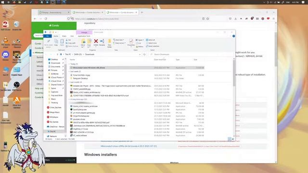
Task: Select VC_redist.x64.exe in file list
Action: (x=137, y=136)
